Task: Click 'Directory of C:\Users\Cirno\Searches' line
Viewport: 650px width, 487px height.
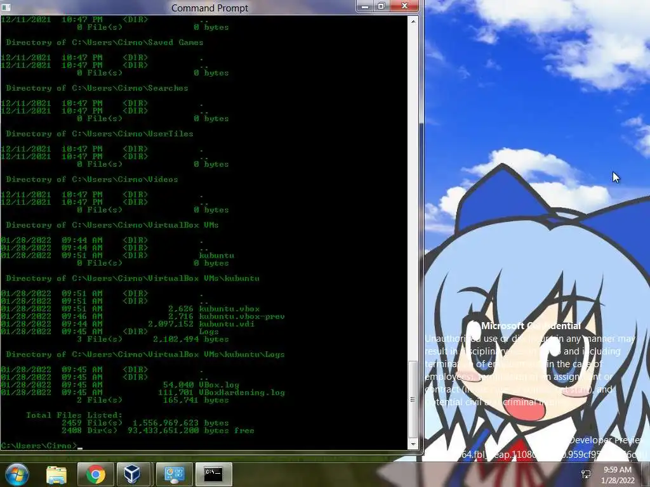Action: pyautogui.click(x=97, y=88)
